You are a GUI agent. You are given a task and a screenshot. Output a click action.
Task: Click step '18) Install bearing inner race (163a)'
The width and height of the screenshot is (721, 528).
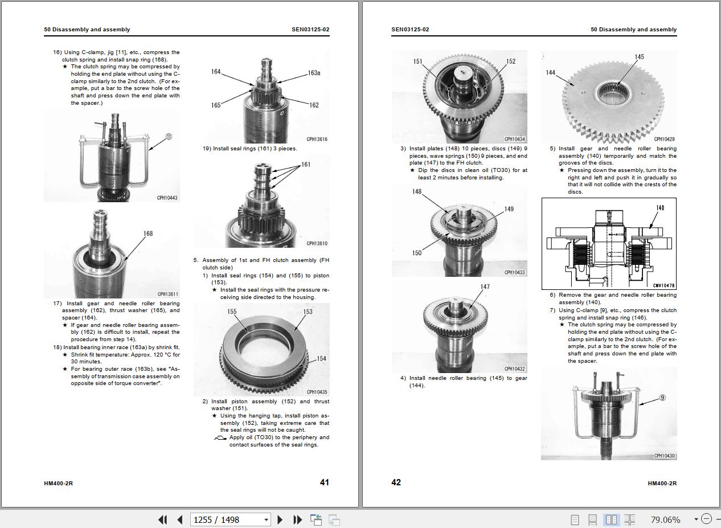117,347
